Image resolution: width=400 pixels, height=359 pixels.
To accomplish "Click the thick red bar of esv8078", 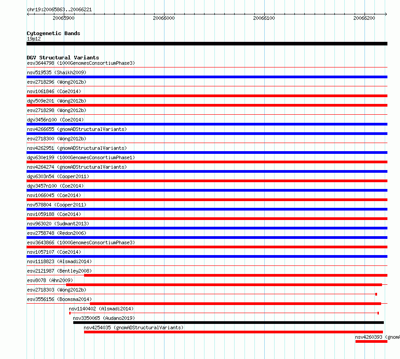I will tap(224, 285).
